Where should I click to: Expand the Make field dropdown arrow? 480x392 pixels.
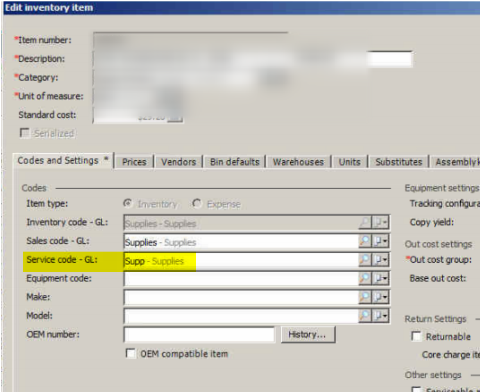(x=380, y=297)
